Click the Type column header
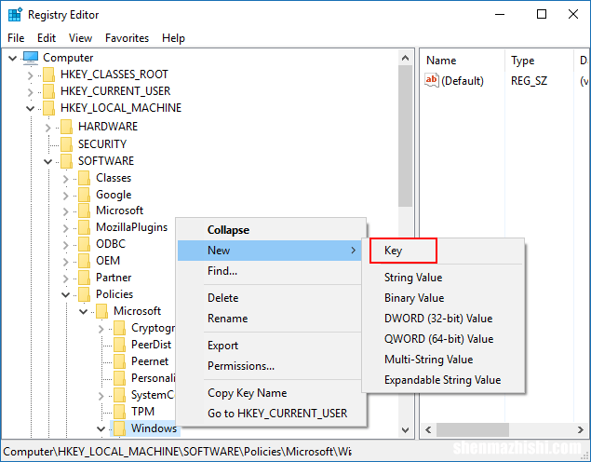Screen dimensions: 591x462 click(x=523, y=61)
